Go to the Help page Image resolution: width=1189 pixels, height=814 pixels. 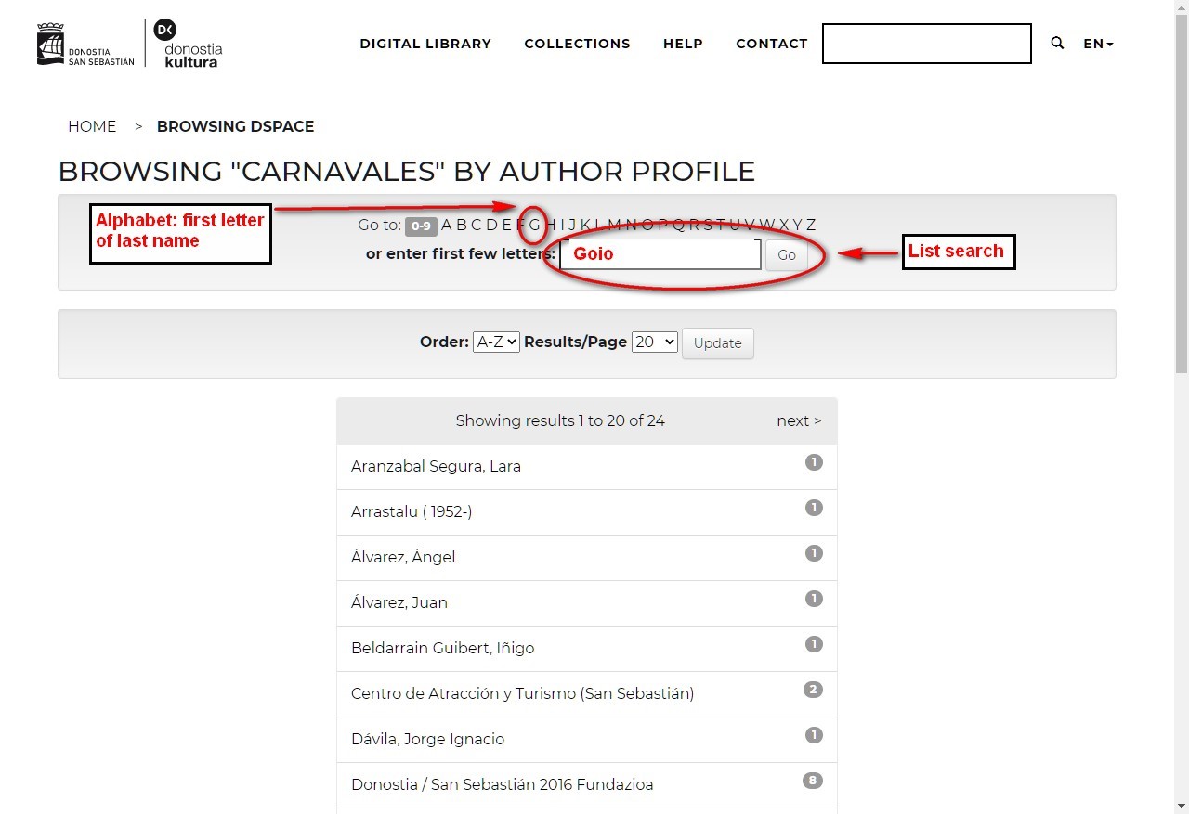(x=683, y=44)
